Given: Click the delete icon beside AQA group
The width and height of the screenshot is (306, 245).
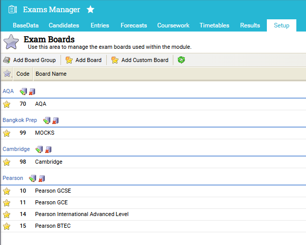Looking at the screenshot, I should [32, 92].
